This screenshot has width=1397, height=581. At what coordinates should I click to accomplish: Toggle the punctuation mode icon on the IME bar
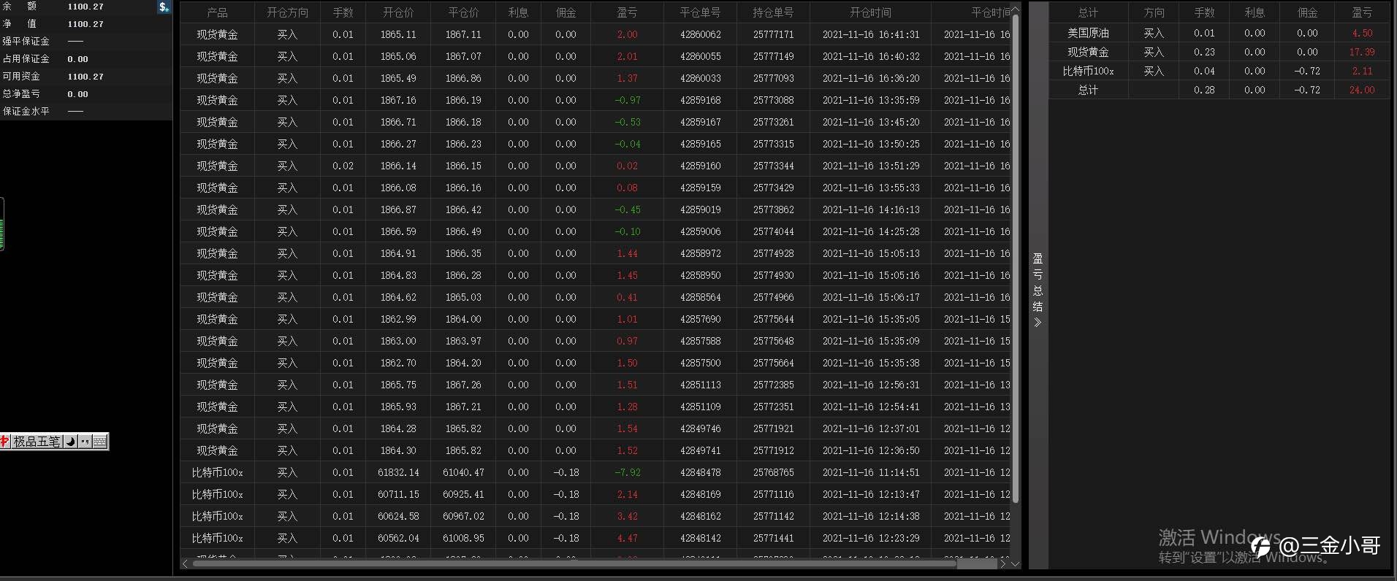[85, 441]
